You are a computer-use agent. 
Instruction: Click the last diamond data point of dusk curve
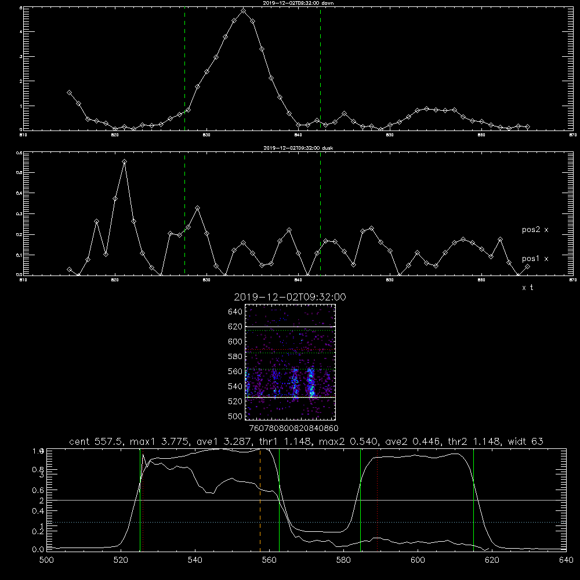(527, 266)
